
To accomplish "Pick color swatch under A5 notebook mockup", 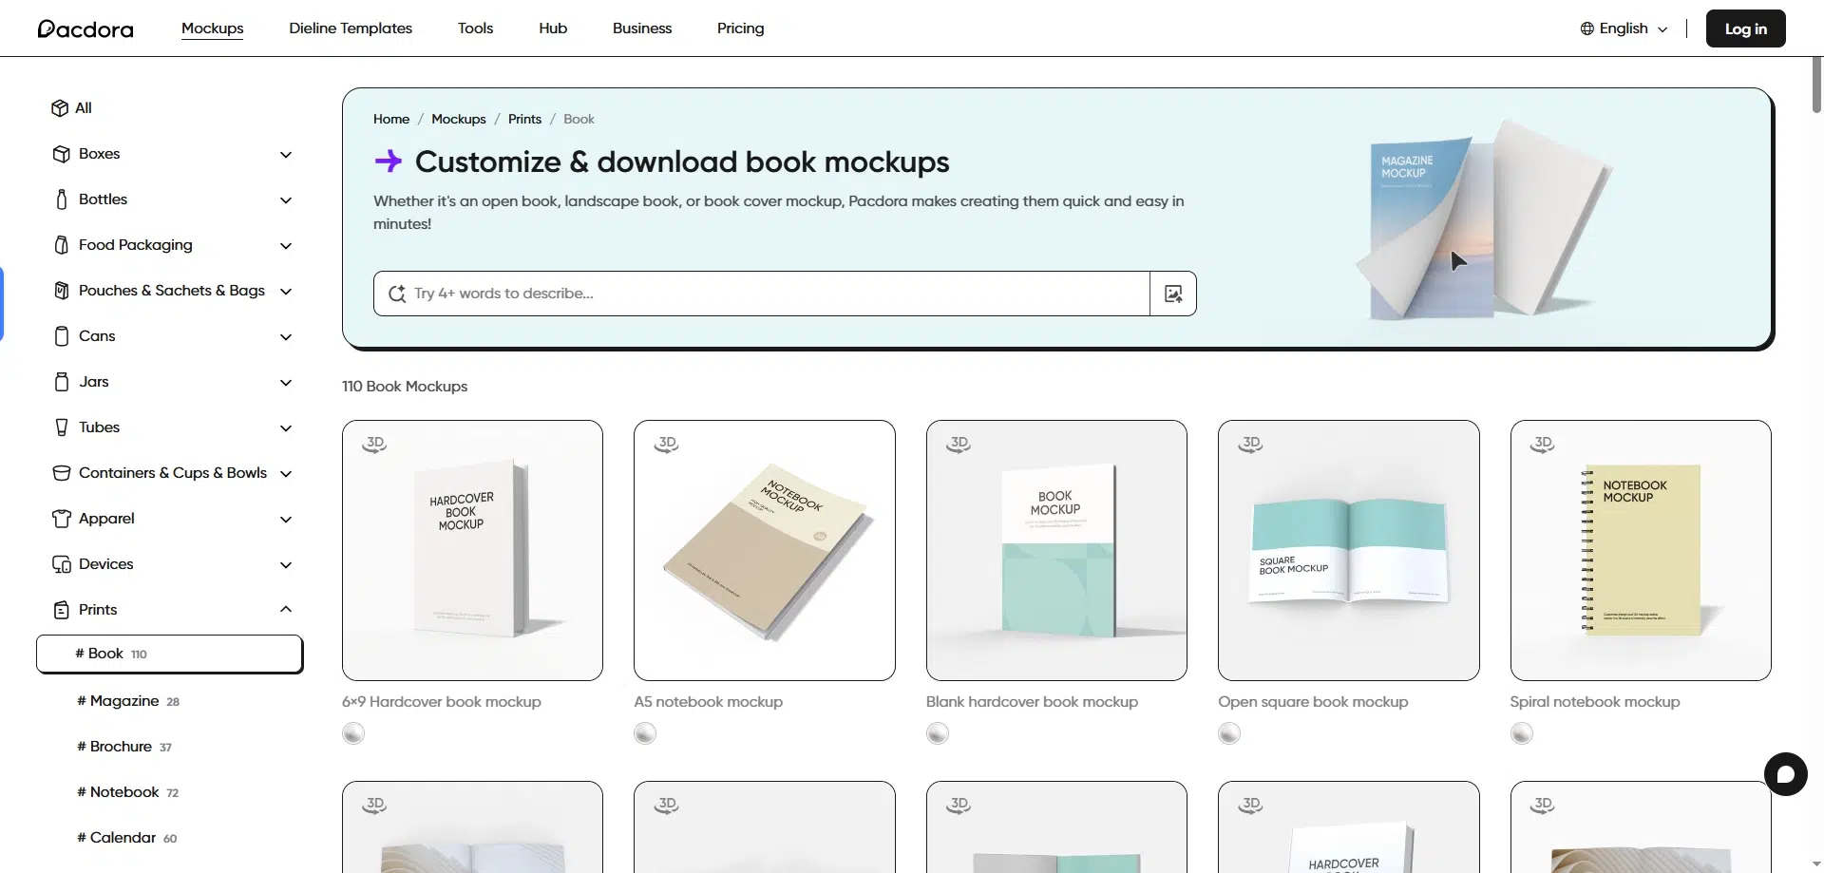I will [x=645, y=733].
